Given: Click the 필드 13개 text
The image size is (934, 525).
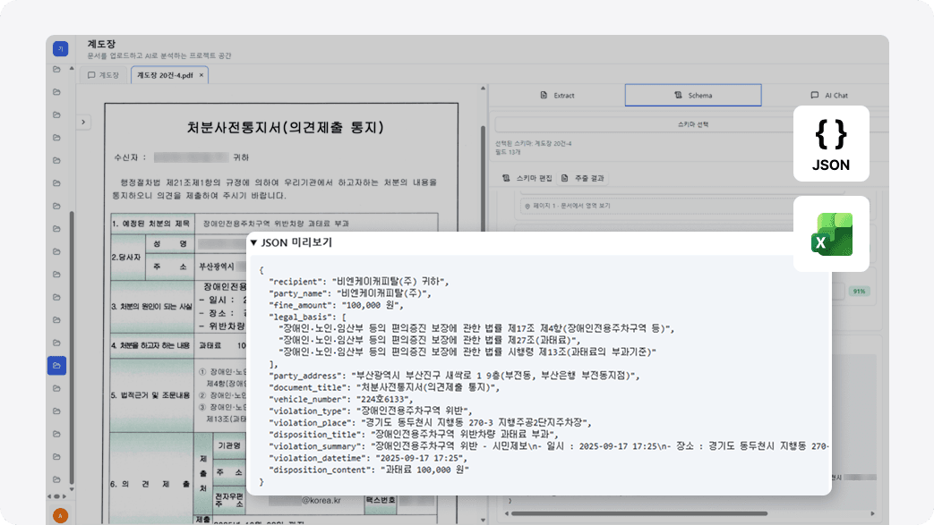Looking at the screenshot, I should tap(508, 152).
